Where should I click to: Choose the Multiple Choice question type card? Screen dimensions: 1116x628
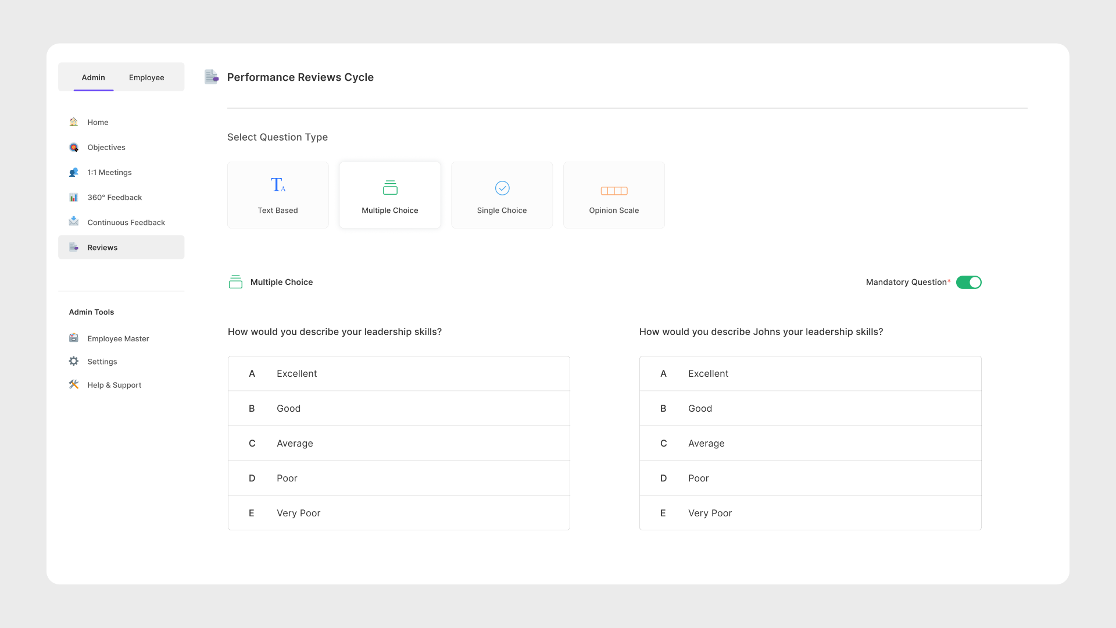390,195
